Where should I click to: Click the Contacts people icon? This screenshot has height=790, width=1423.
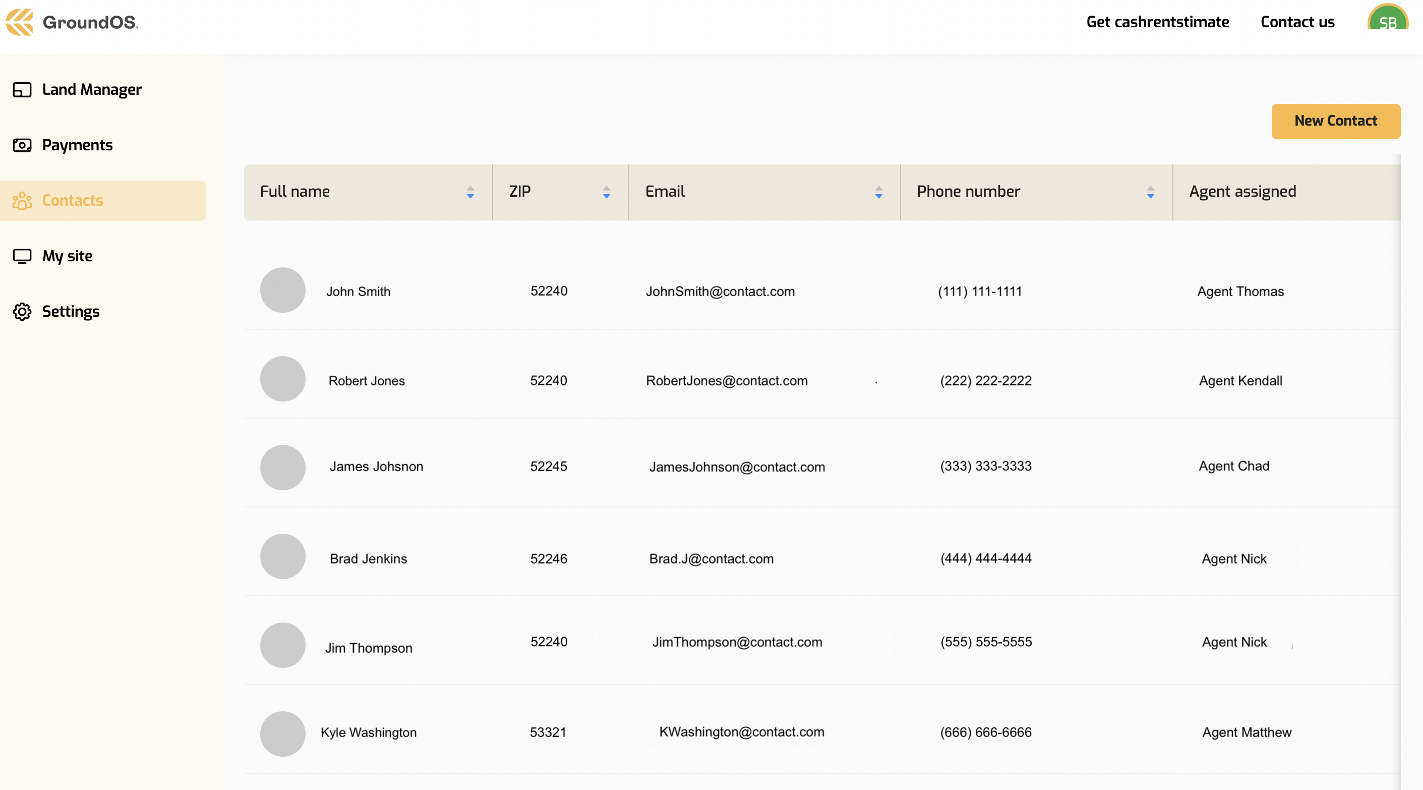coord(22,201)
